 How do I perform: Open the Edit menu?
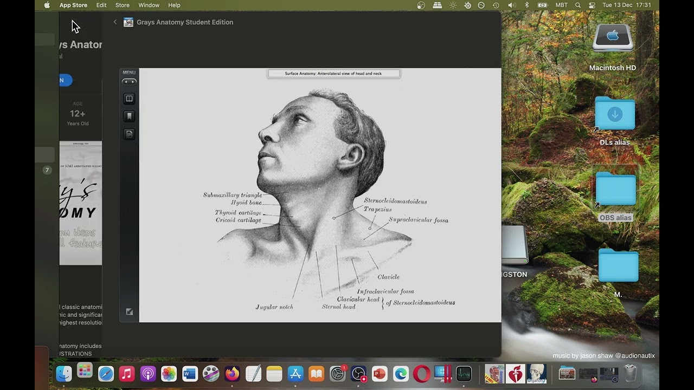[x=101, y=5]
